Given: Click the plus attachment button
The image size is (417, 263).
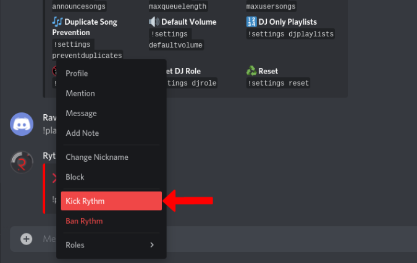Looking at the screenshot, I should point(27,239).
